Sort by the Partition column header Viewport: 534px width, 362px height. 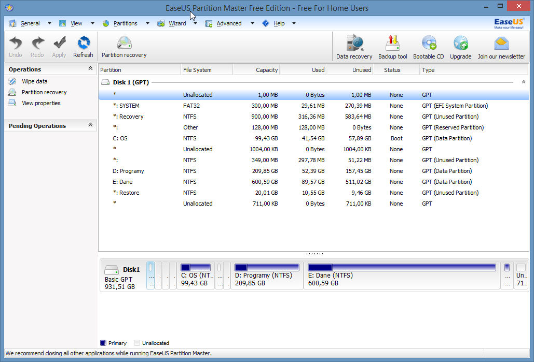139,70
